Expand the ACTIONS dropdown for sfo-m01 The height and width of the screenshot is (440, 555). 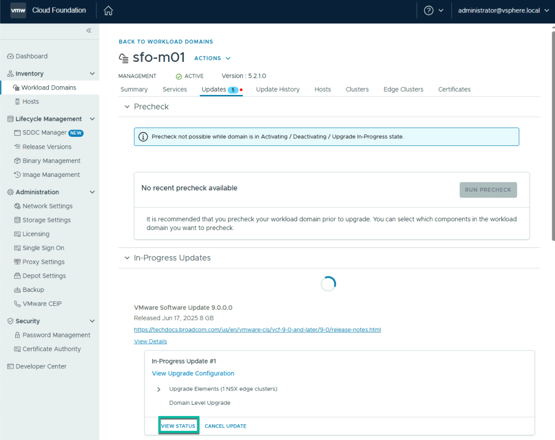click(x=212, y=59)
